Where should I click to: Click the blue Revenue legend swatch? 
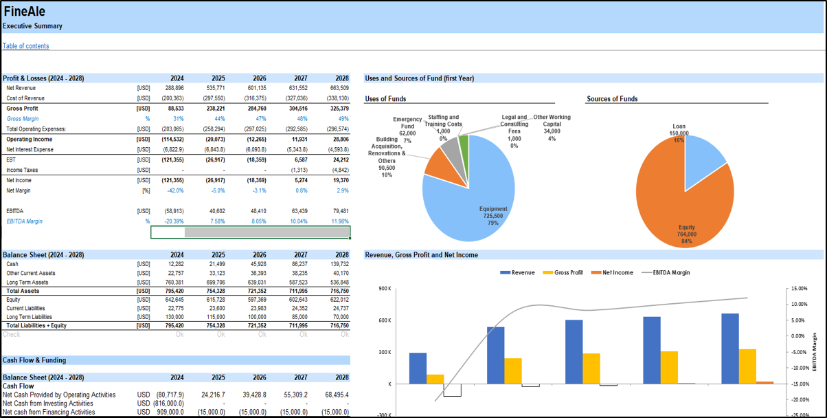[505, 273]
